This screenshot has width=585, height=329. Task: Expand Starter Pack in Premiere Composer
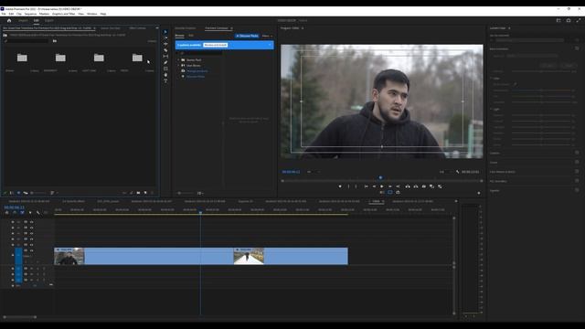point(179,59)
